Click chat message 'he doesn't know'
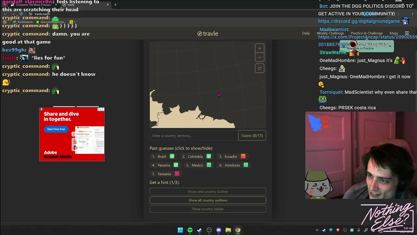 point(74,74)
